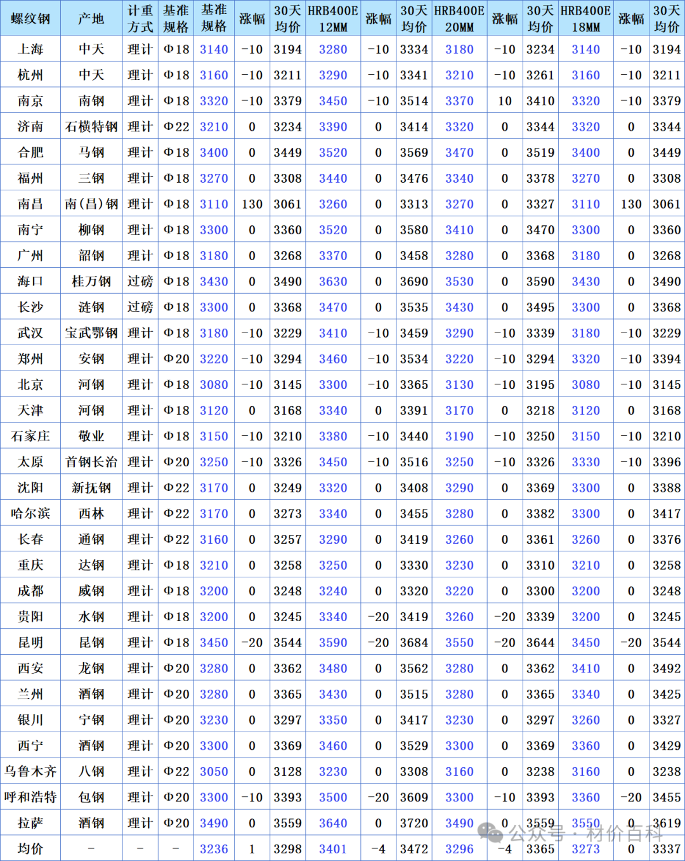685x861 pixels.
Task: Select the 济南 city cell
Action: 30,126
